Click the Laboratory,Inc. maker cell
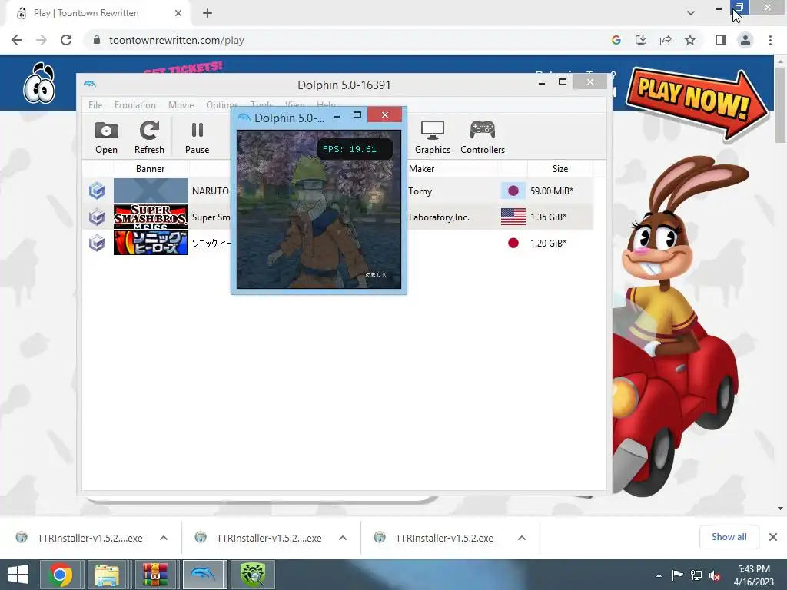The image size is (787, 590). [439, 217]
